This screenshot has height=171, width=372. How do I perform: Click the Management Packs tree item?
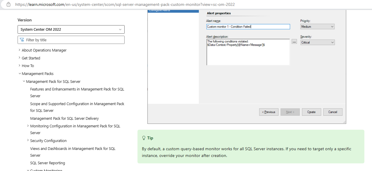tap(38, 73)
